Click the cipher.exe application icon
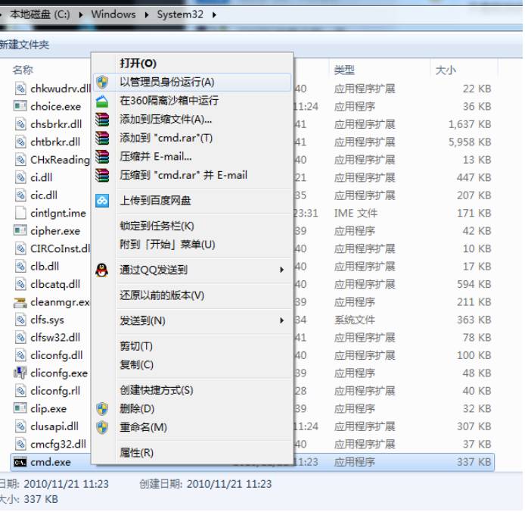This screenshot has height=512, width=525. tap(20, 231)
